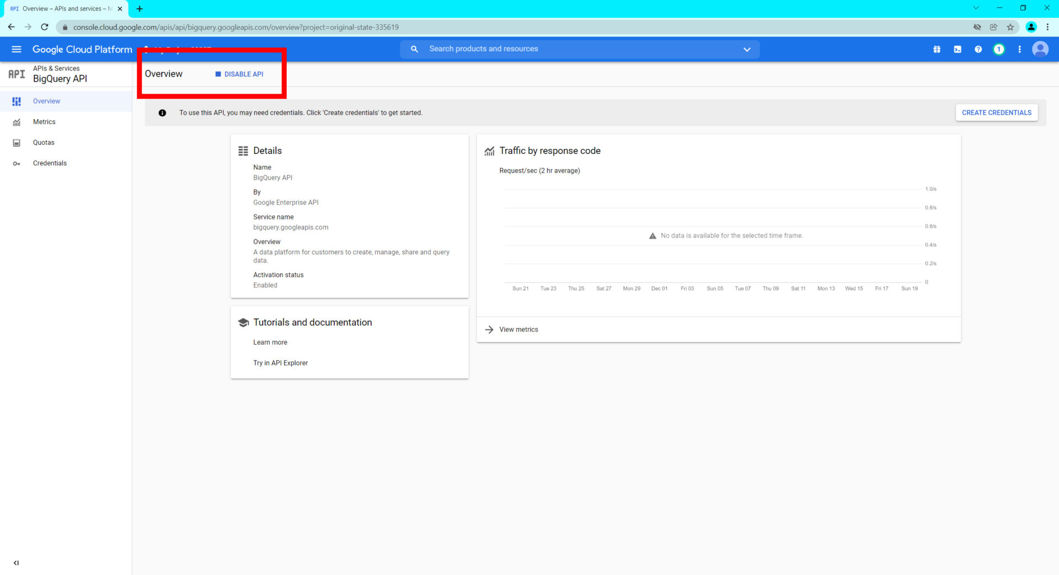Click the Tutorials graduation cap icon
Screen dimensions: 1059x575
(x=243, y=323)
